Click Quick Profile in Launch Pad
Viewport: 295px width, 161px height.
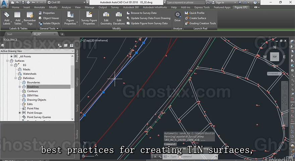click(194, 13)
